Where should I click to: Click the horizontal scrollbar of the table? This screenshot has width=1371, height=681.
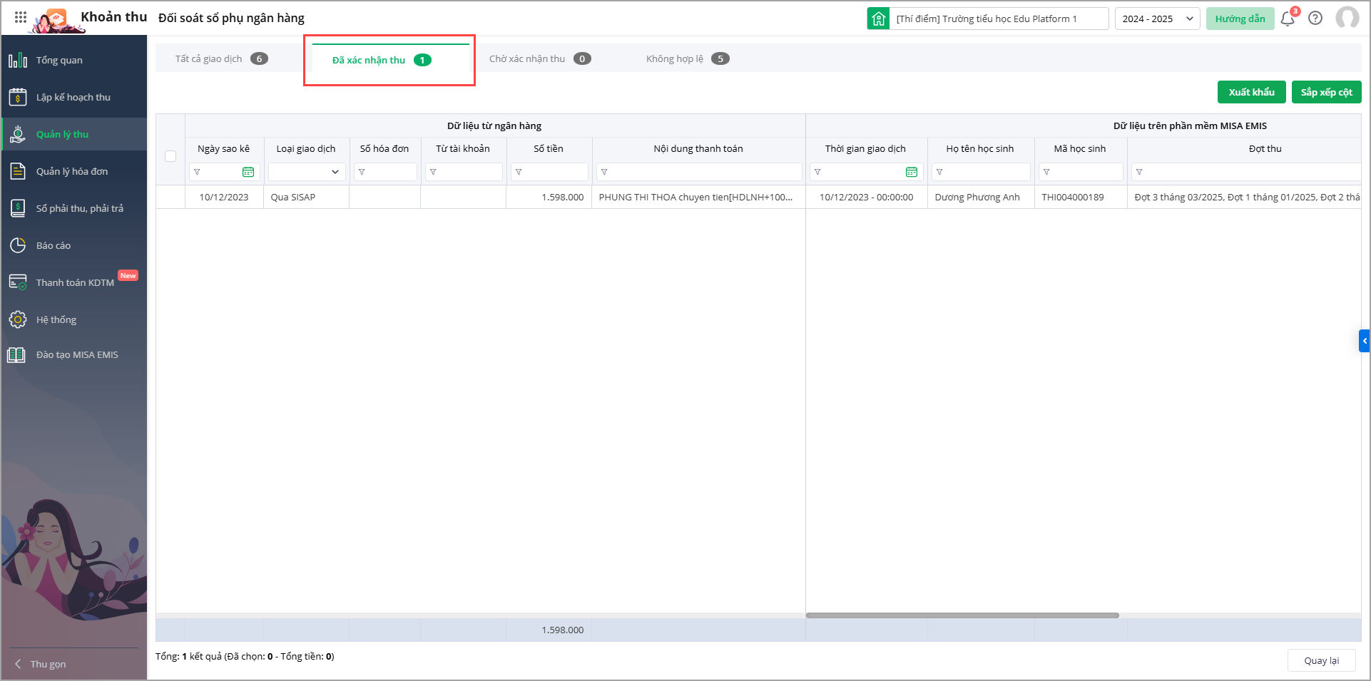(x=962, y=615)
